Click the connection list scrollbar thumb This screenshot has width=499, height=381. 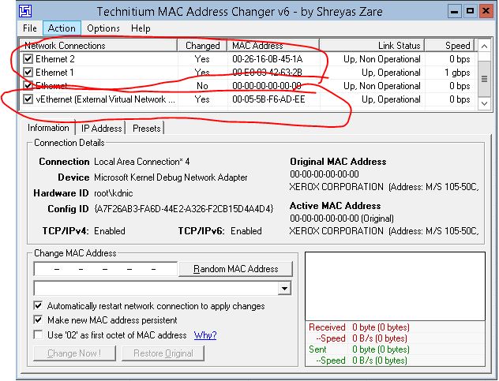[484, 79]
